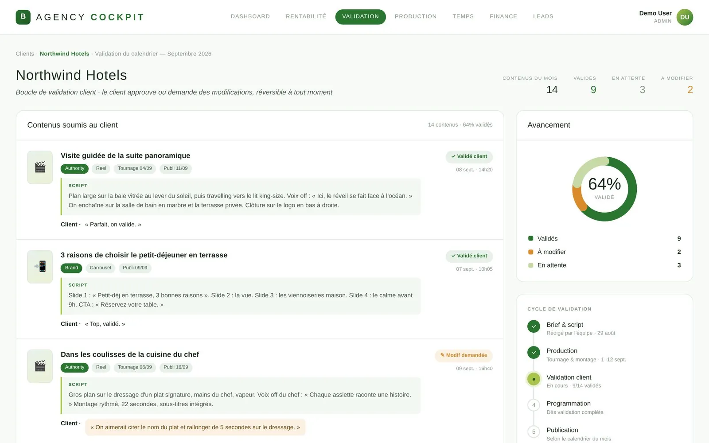The height and width of the screenshot is (443, 709).
Task: Open the Finance tab
Action: pos(503,16)
